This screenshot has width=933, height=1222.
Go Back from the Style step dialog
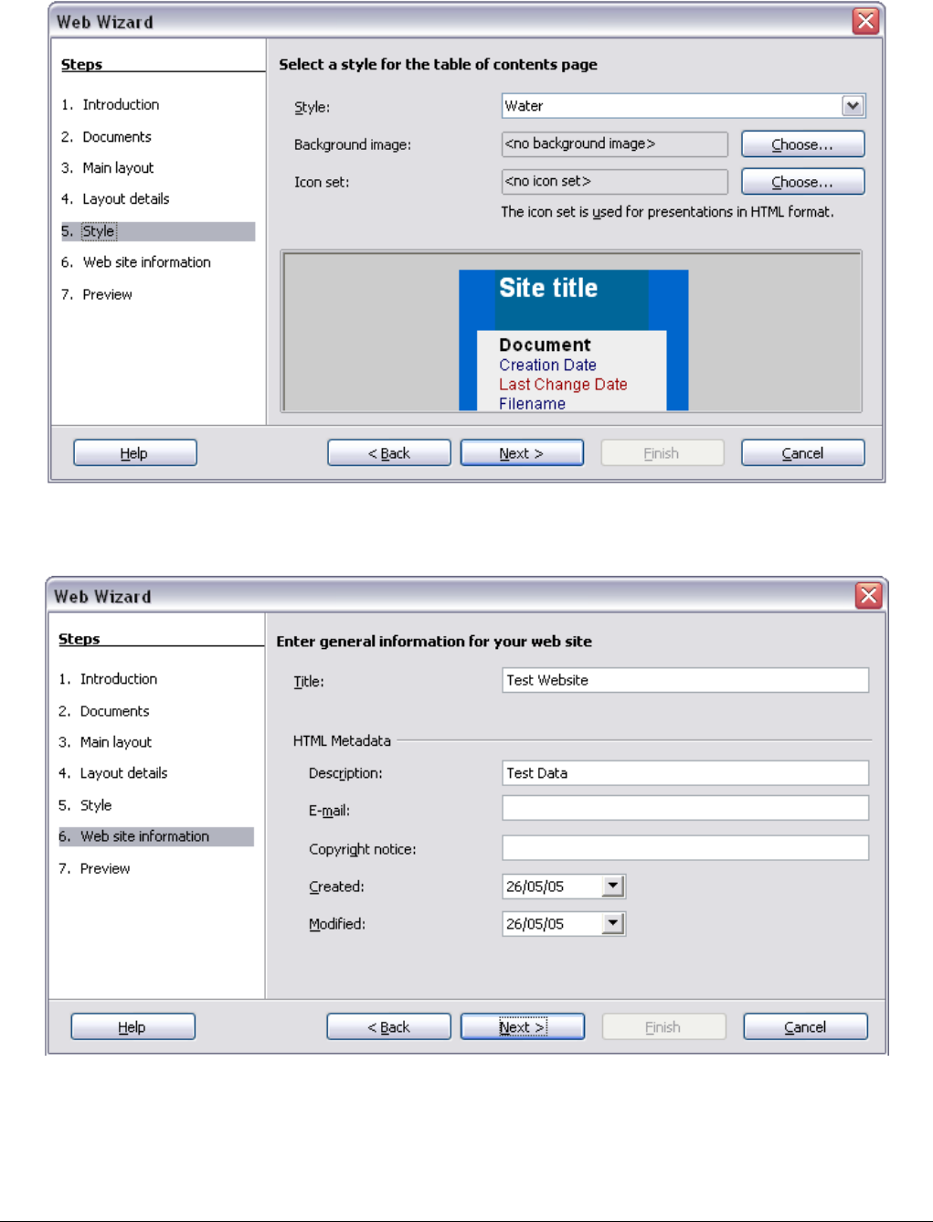388,453
